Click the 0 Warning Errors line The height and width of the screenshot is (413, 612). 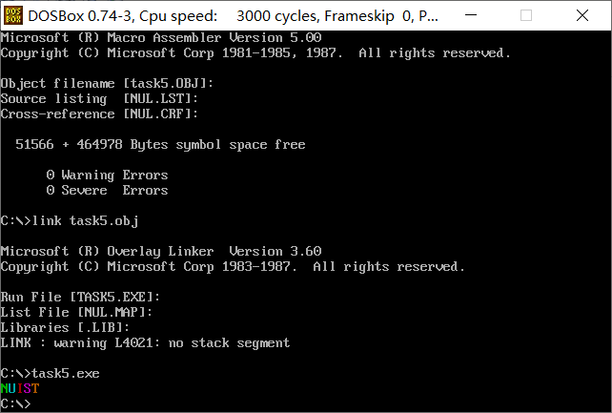coord(107,176)
